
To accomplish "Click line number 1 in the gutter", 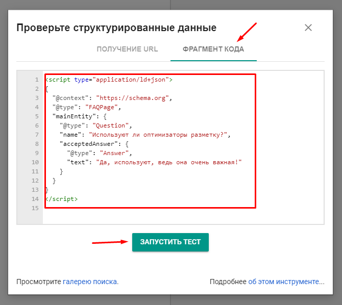I will (36, 80).
